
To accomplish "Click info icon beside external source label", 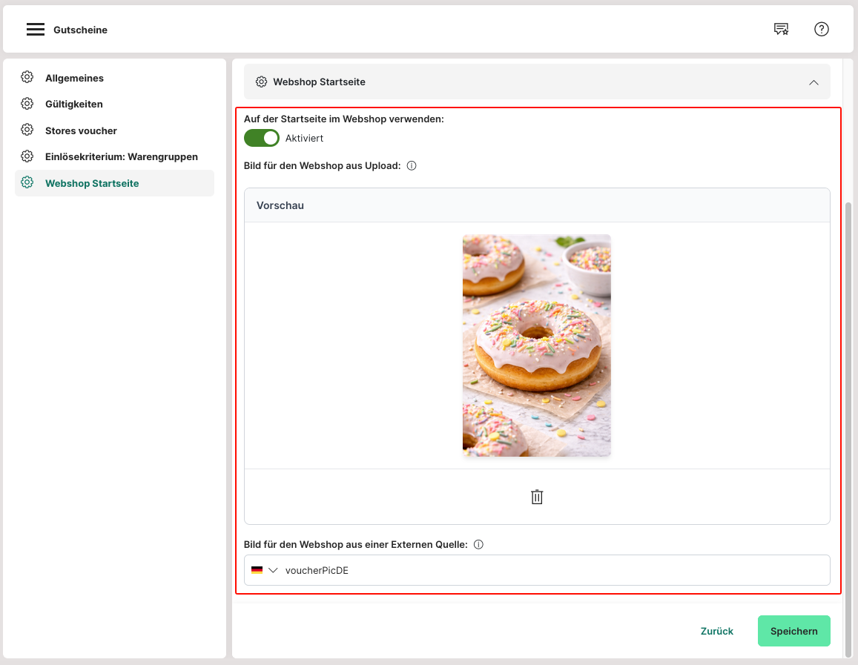I will (478, 545).
